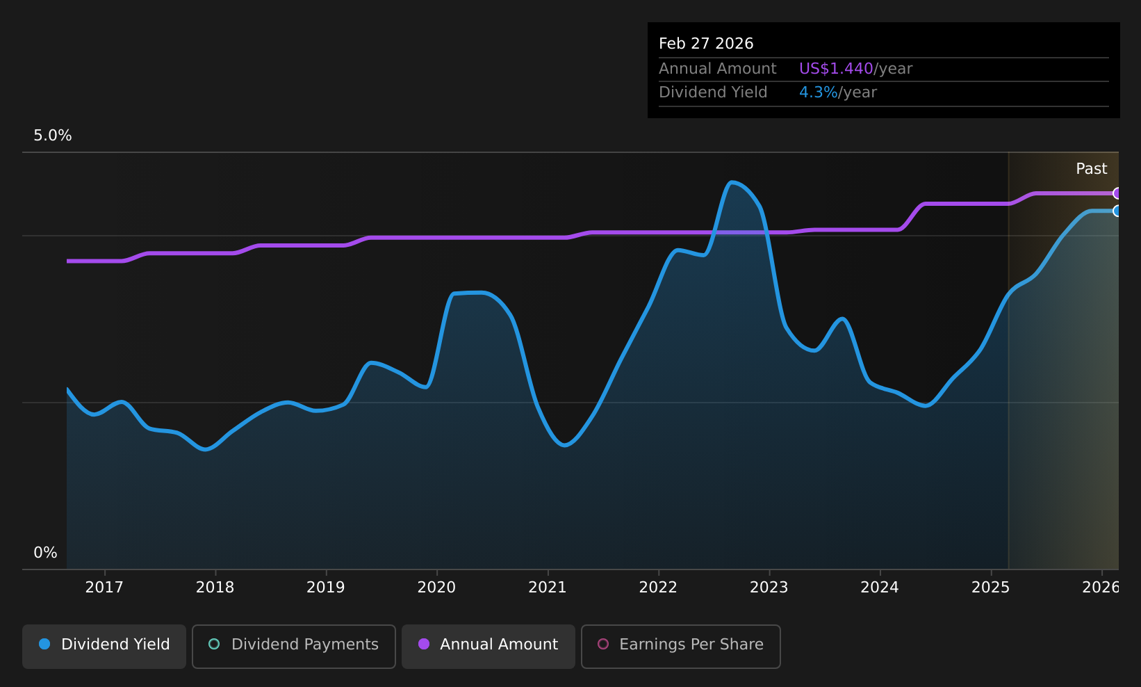The height and width of the screenshot is (687, 1141).
Task: Click the 'Annual Amount' tooltip row label
Action: point(718,69)
